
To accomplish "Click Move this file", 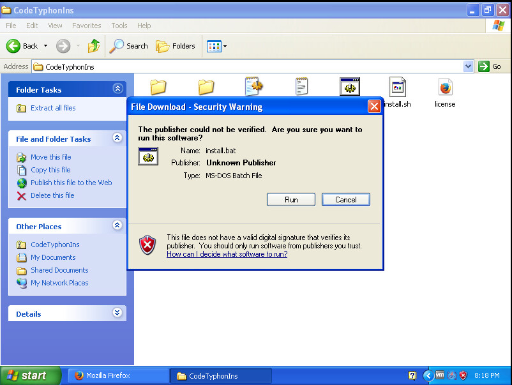I will pyautogui.click(x=50, y=157).
